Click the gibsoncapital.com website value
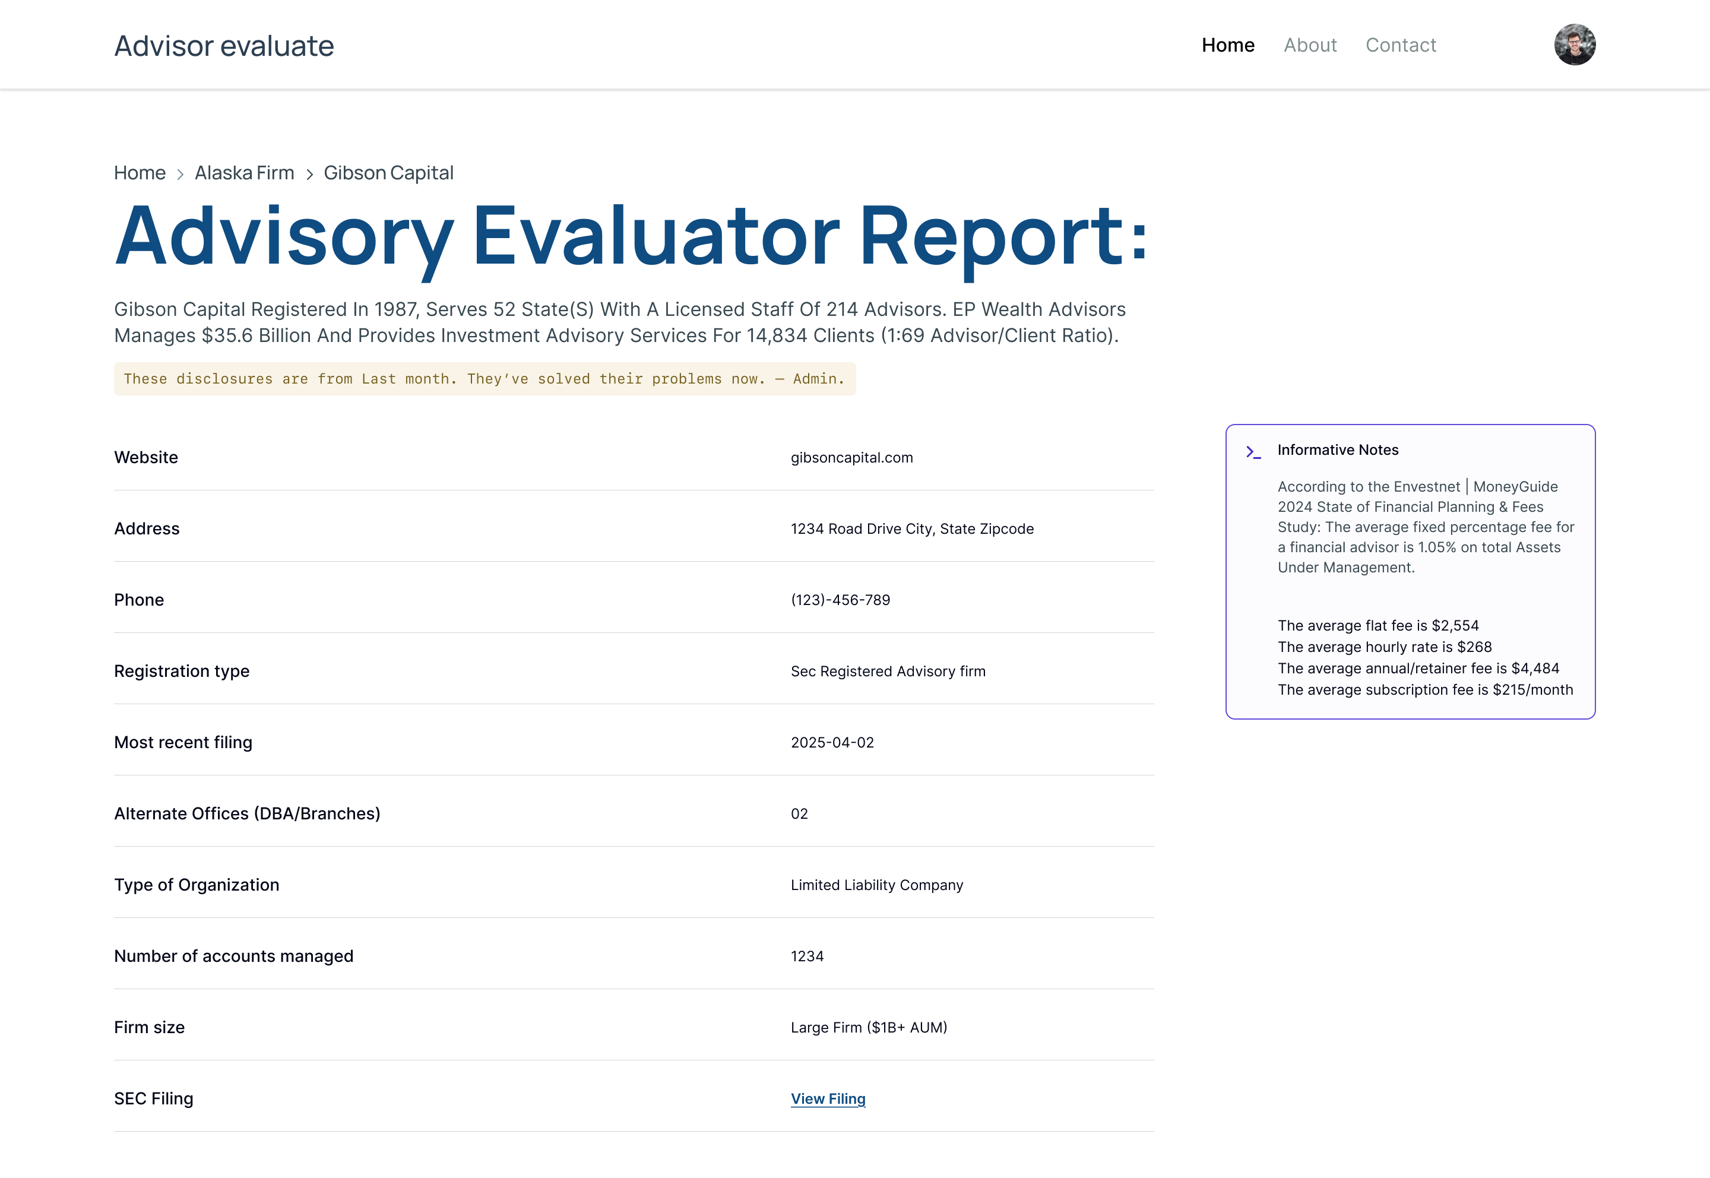Viewport: 1710px width, 1178px height. [x=851, y=458]
